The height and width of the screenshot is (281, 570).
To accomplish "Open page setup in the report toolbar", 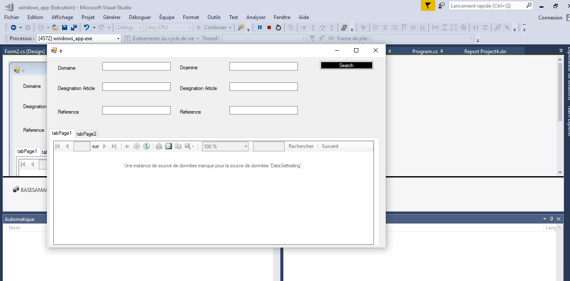I will (177, 146).
